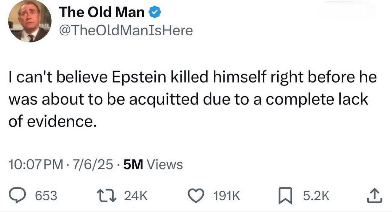Click the 7/6/25 date

(92, 164)
